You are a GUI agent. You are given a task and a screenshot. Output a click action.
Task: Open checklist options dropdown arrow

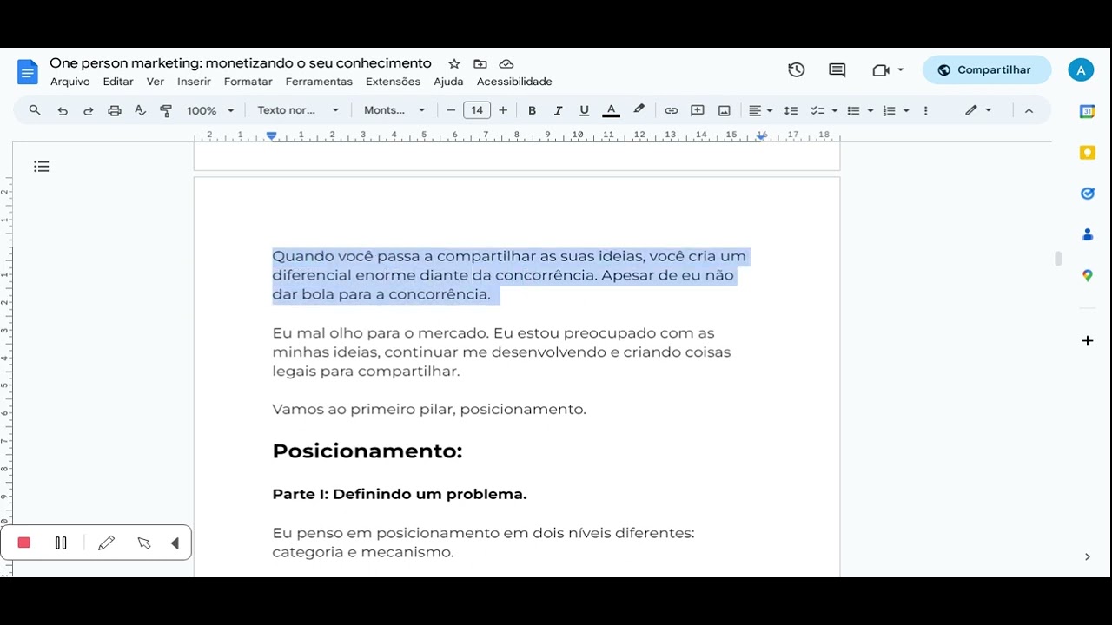(x=835, y=110)
